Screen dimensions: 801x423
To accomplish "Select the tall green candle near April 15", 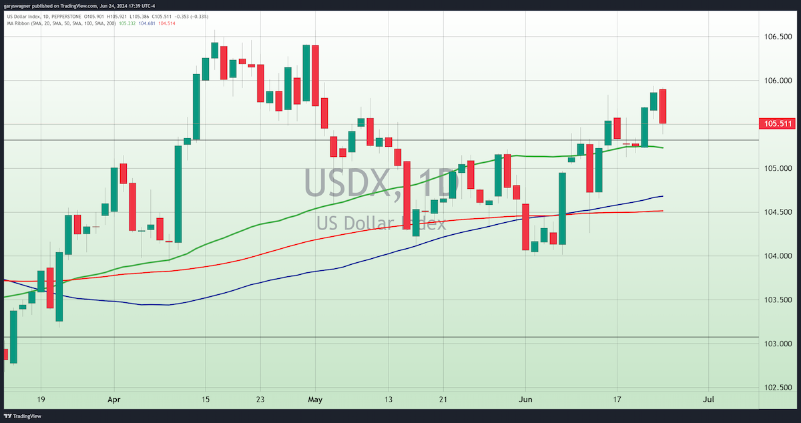I will [x=196, y=105].
